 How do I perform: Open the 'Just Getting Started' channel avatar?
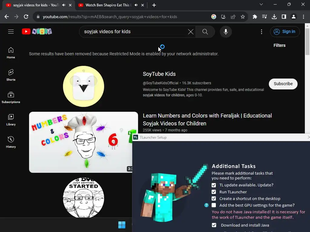coord(84,198)
